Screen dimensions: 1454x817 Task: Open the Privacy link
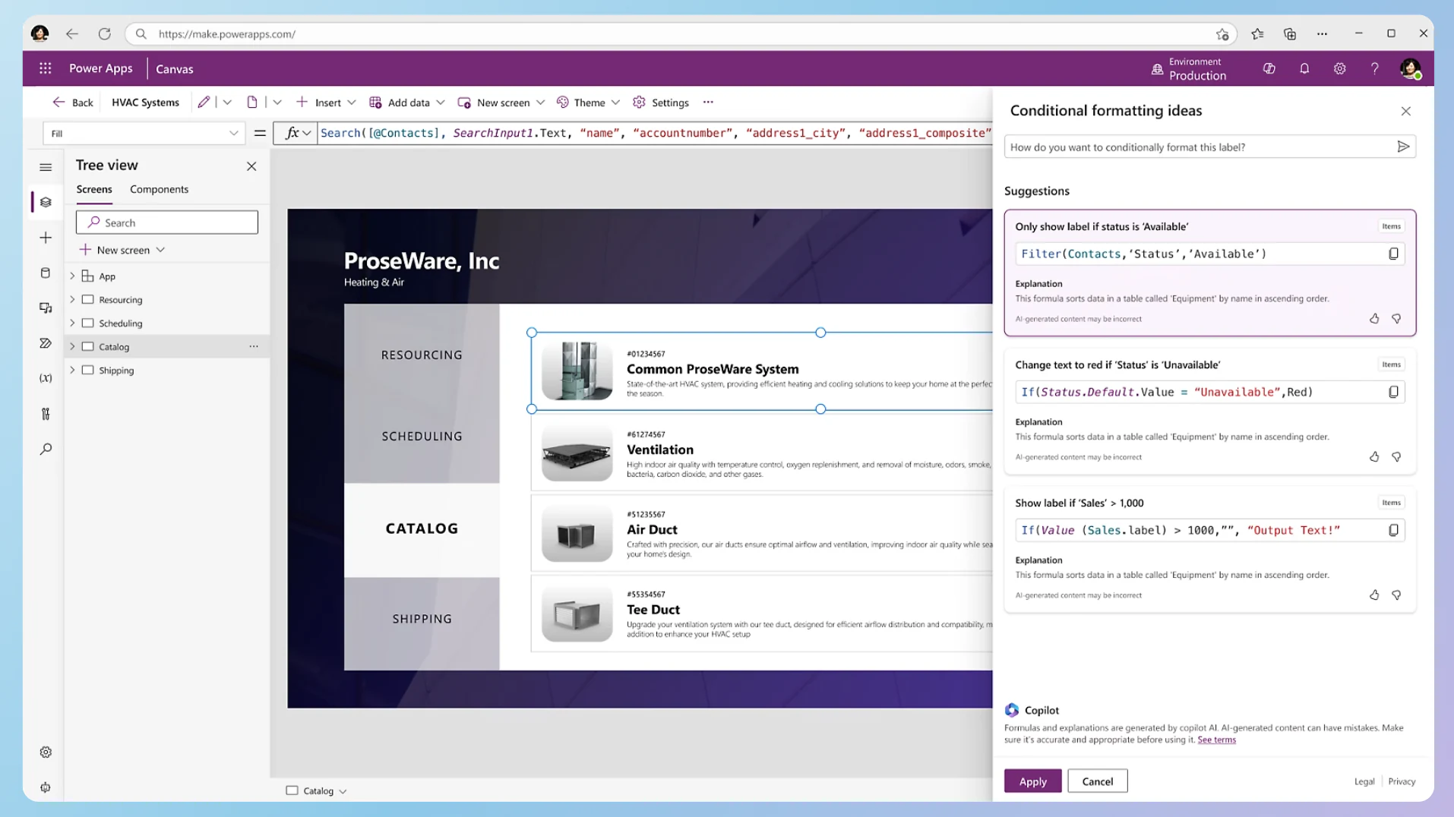(1402, 781)
